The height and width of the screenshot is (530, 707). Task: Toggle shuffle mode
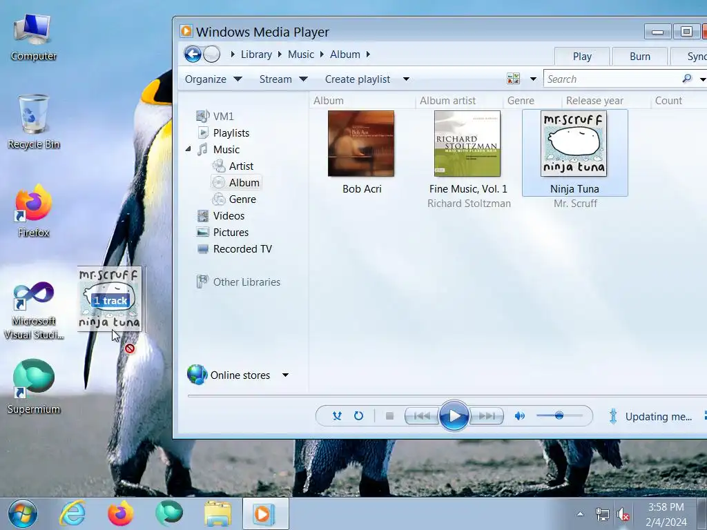click(337, 416)
